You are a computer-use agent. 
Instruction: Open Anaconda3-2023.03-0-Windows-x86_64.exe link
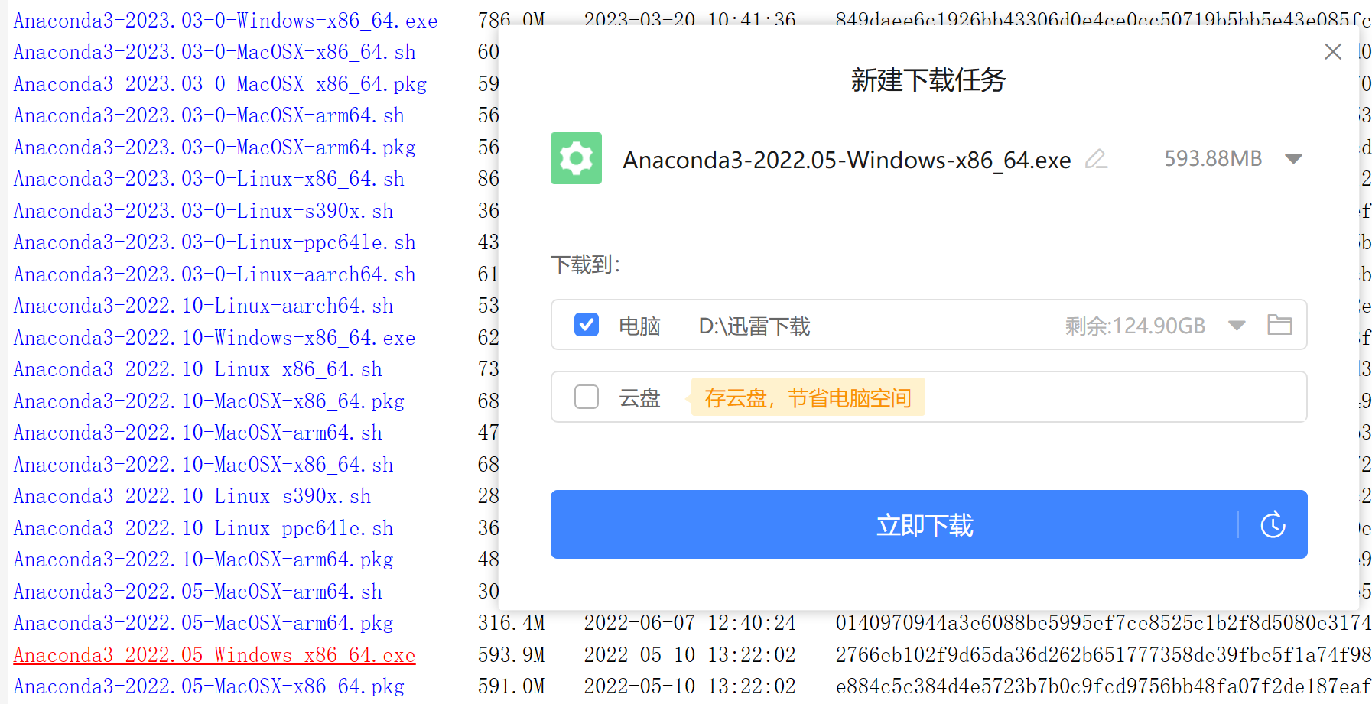point(226,21)
